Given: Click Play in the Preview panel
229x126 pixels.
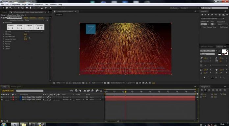Looking at the screenshot, I should click(x=209, y=15).
